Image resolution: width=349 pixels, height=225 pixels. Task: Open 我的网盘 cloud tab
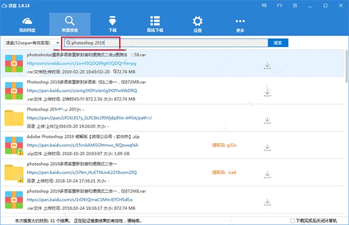point(27,24)
